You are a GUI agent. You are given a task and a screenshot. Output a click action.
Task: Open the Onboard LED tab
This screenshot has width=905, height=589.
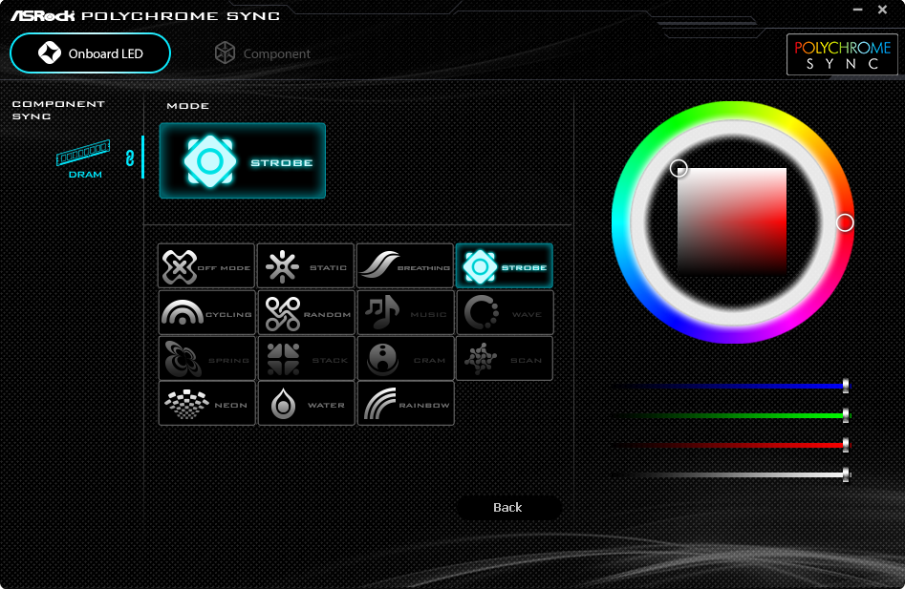tap(90, 53)
